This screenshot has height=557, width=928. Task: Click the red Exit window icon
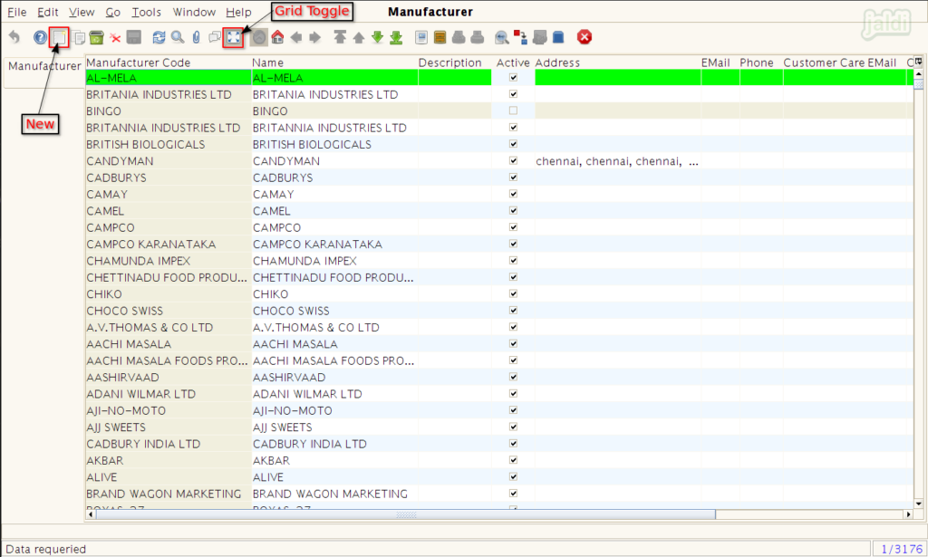tap(585, 37)
